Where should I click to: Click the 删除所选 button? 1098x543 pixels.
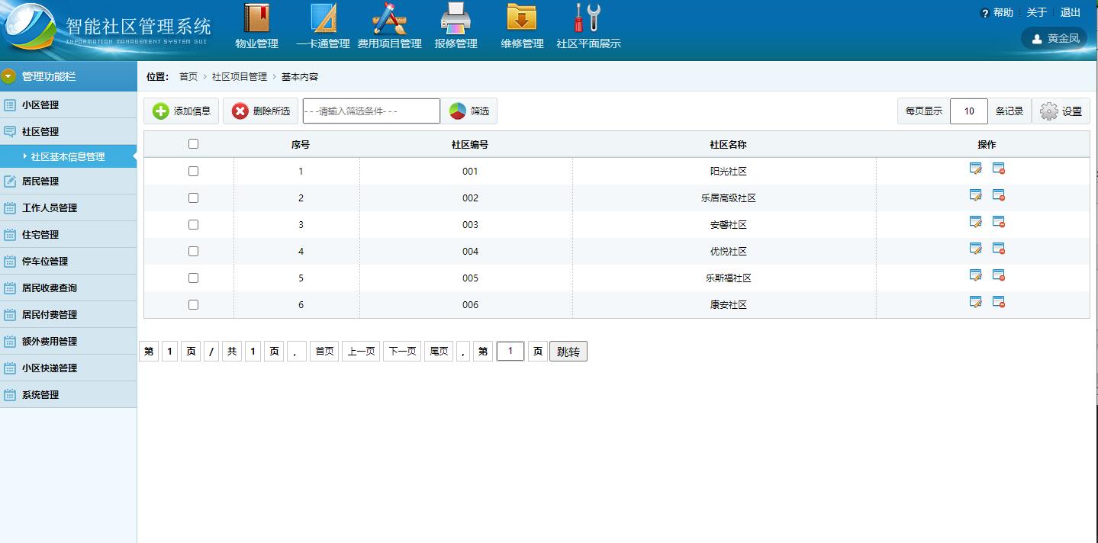click(x=260, y=111)
